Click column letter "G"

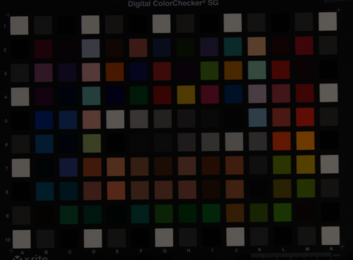(165, 251)
